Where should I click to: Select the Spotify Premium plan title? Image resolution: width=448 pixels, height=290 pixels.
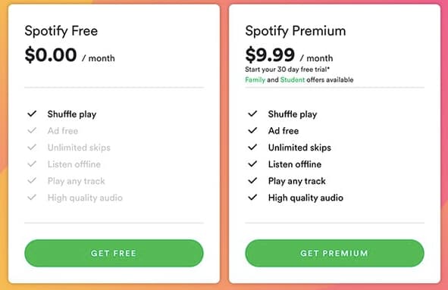tap(296, 31)
